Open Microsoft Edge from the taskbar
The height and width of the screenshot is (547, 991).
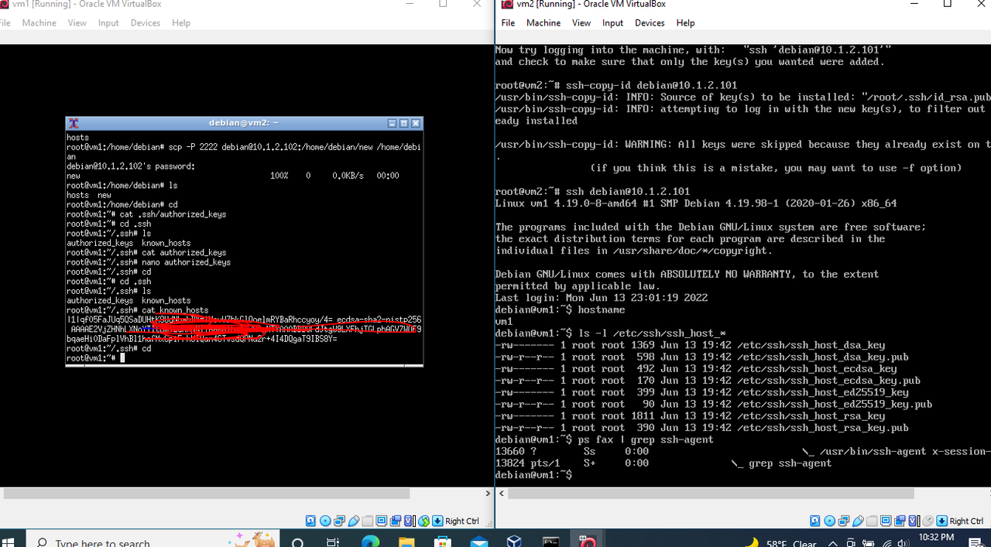click(370, 541)
